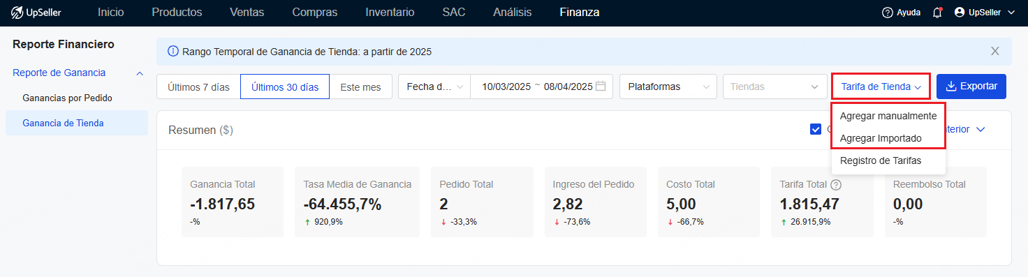Switch to Últimos 7 días range
This screenshot has width=1028, height=277.
pyautogui.click(x=198, y=87)
